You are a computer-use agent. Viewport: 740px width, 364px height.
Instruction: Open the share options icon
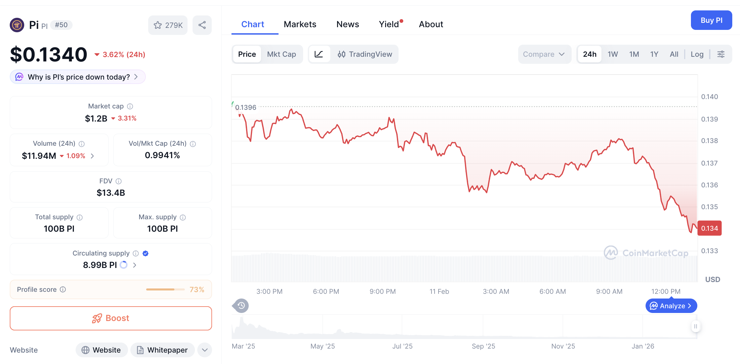[x=202, y=25]
